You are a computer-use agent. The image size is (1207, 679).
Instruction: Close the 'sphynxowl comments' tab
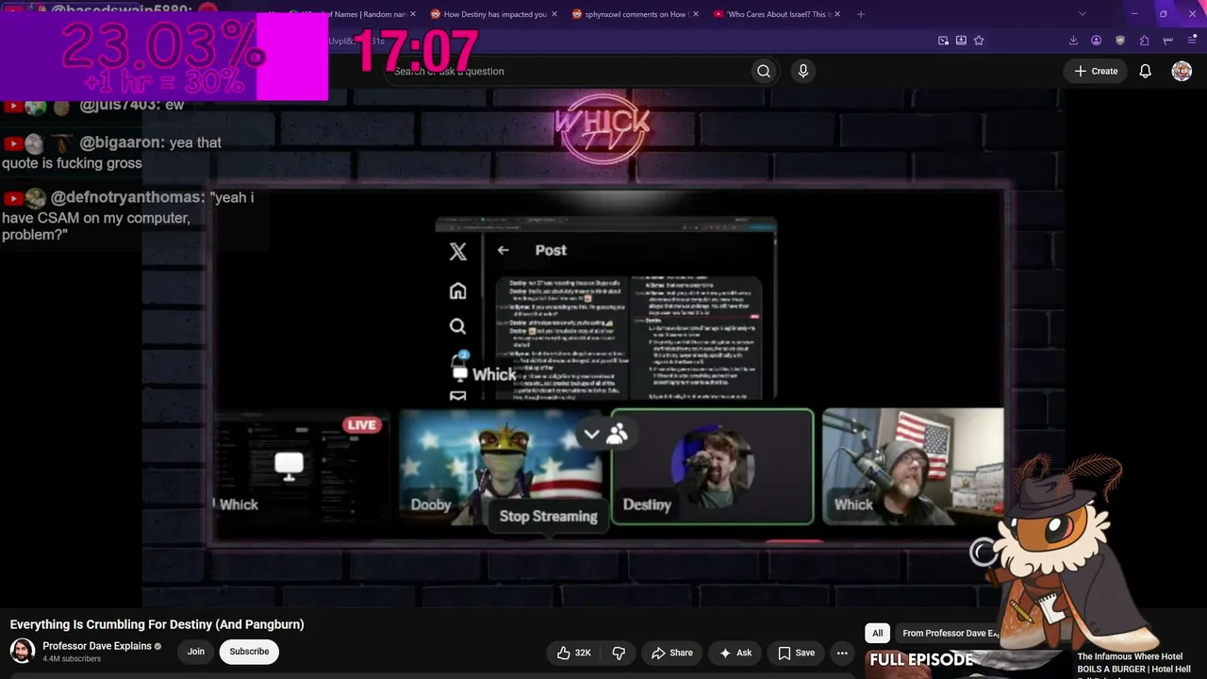696,14
